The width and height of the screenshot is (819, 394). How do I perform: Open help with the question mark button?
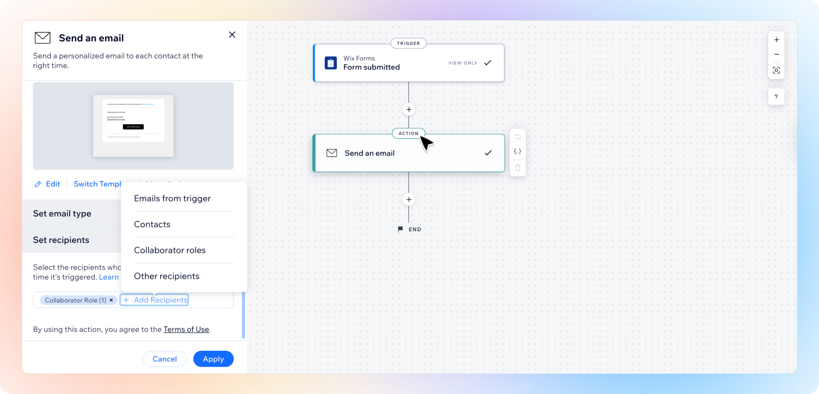tap(776, 97)
